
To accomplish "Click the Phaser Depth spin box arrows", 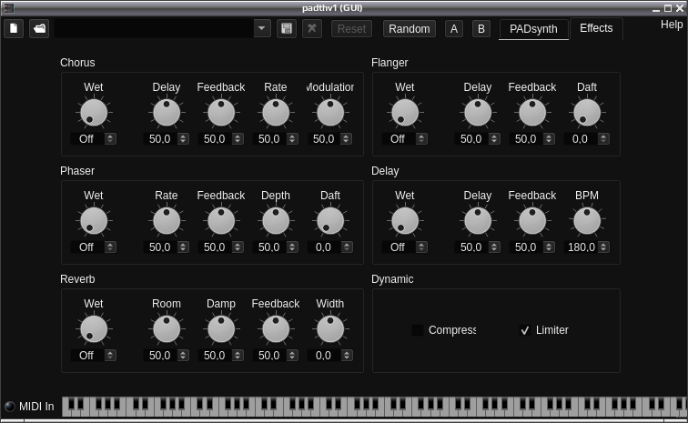I will (x=292, y=247).
